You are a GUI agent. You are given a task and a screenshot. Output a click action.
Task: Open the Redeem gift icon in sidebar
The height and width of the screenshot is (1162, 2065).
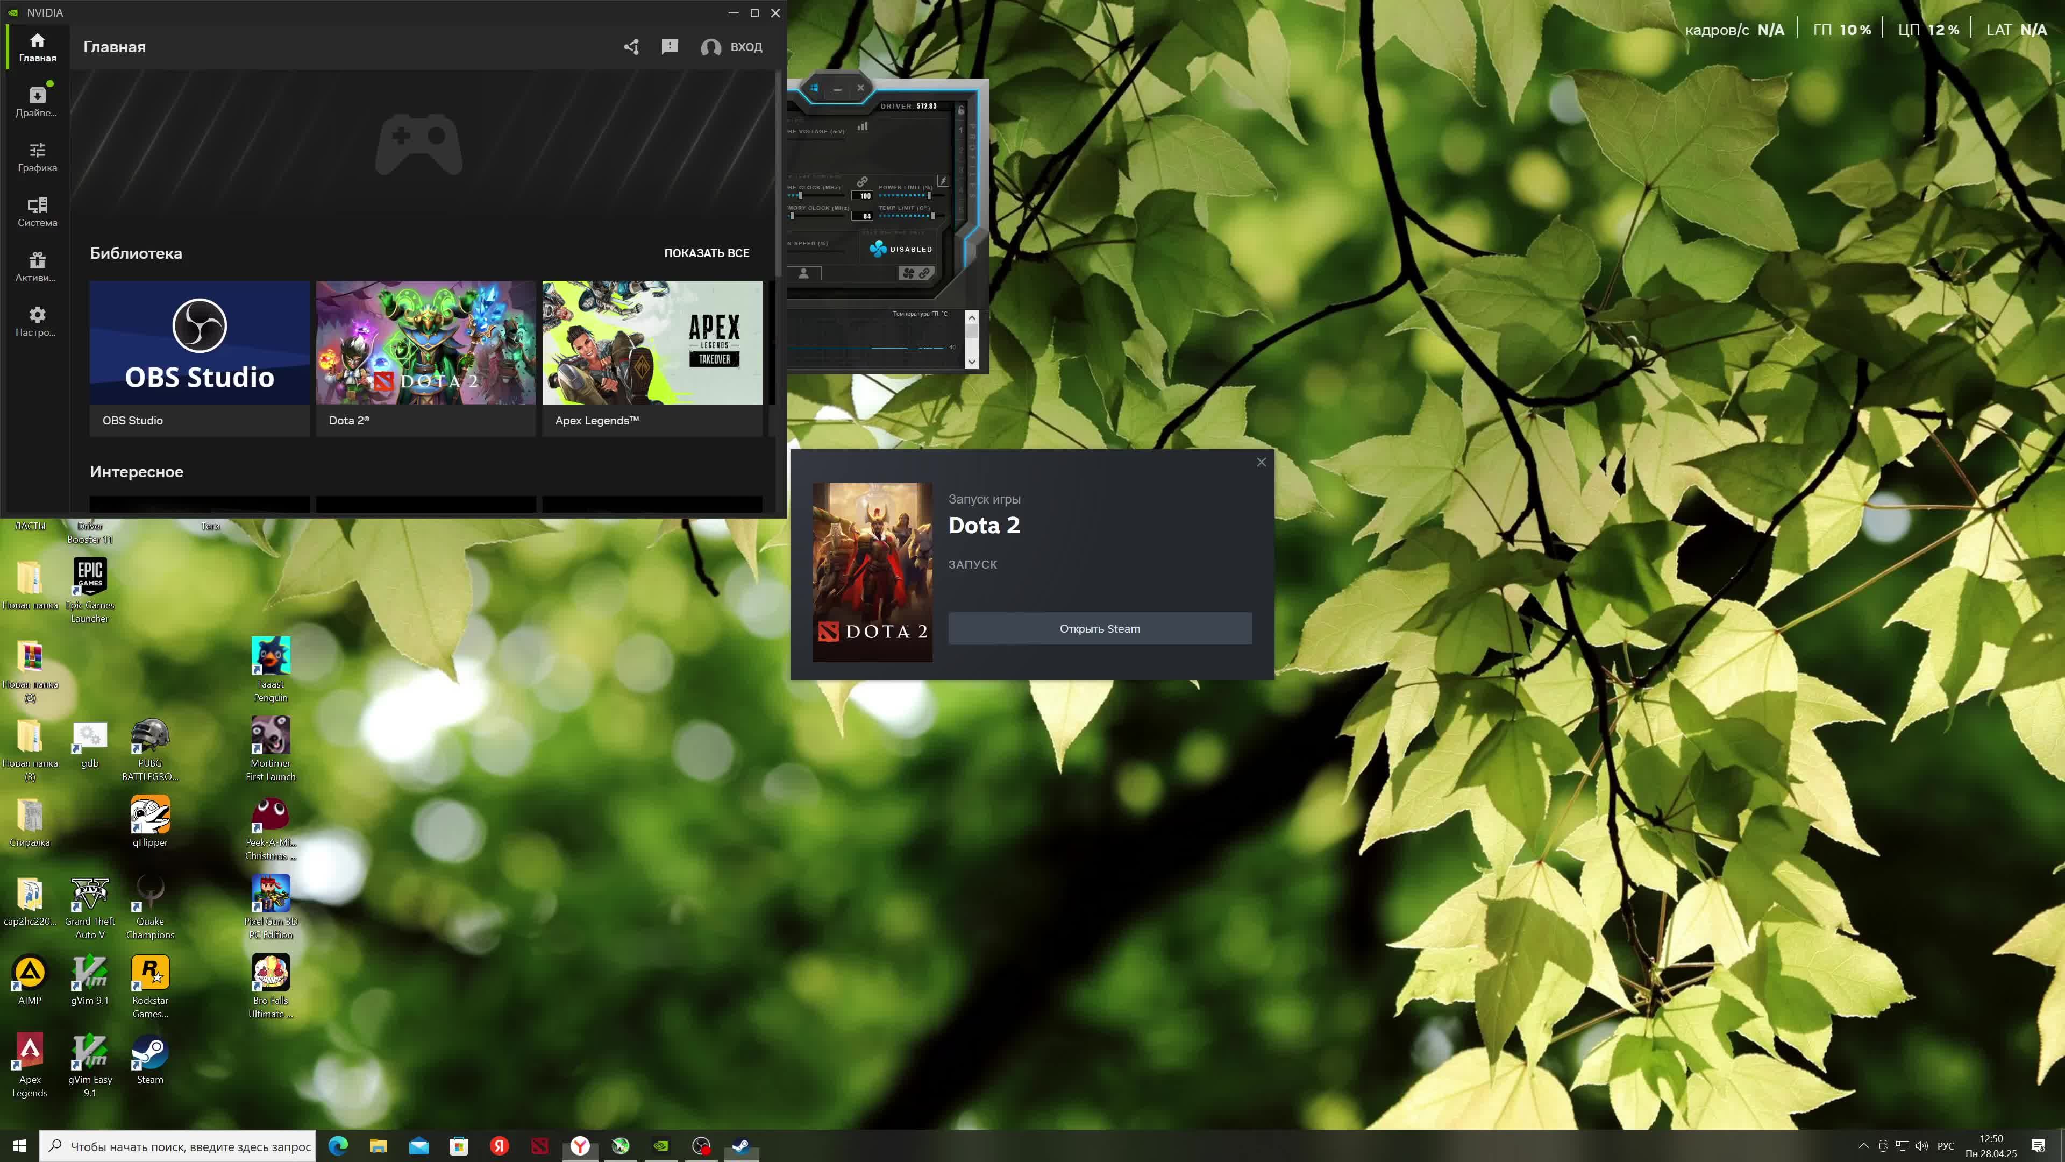pos(37,266)
